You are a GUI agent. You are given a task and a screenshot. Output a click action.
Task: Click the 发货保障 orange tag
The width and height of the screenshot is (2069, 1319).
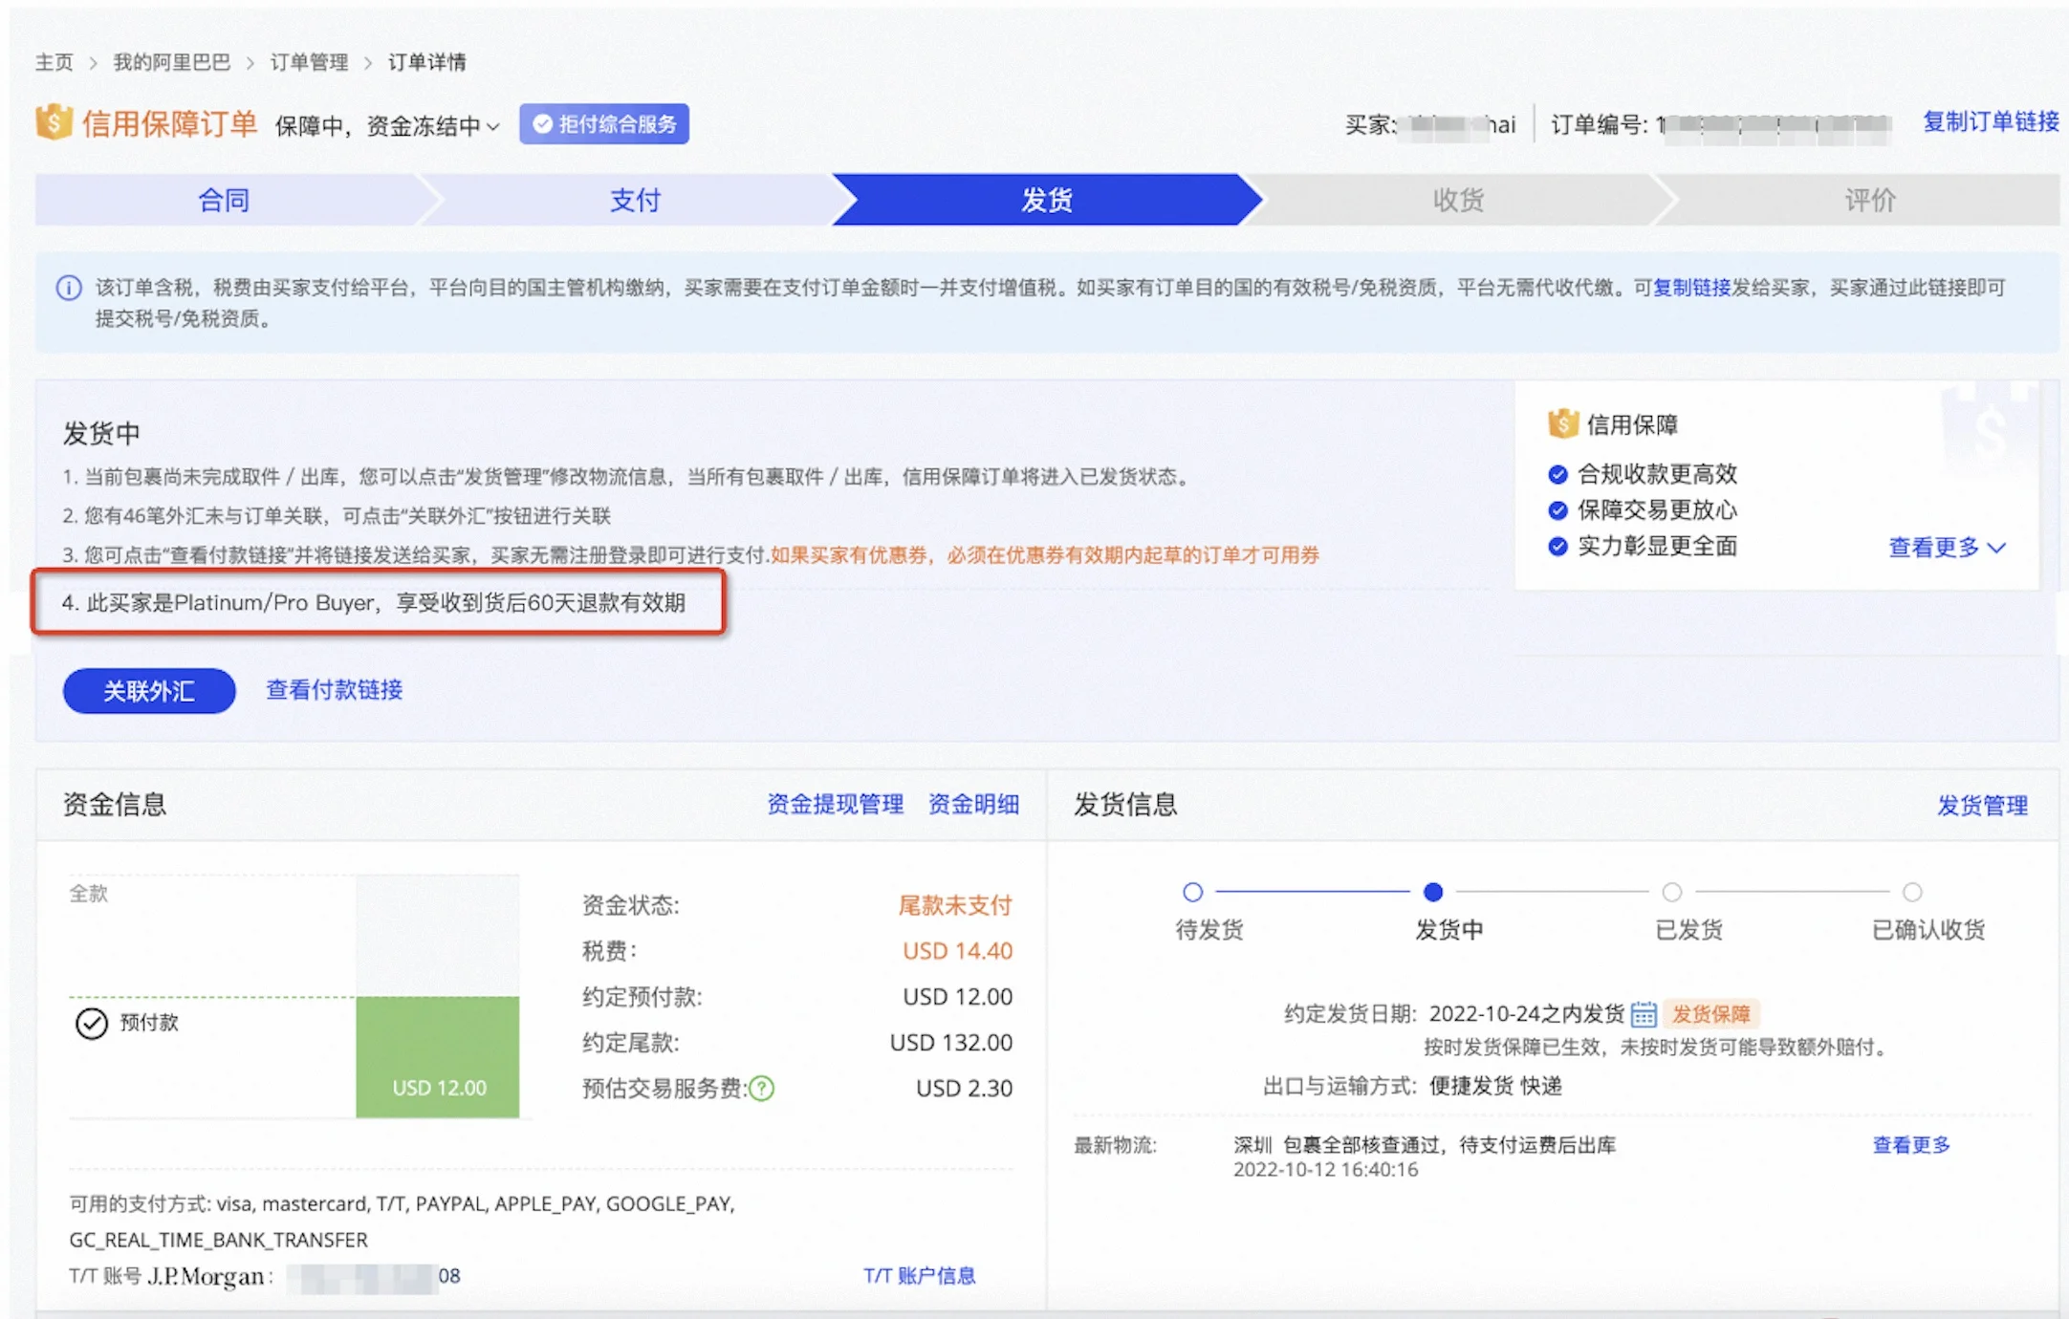point(1710,1014)
